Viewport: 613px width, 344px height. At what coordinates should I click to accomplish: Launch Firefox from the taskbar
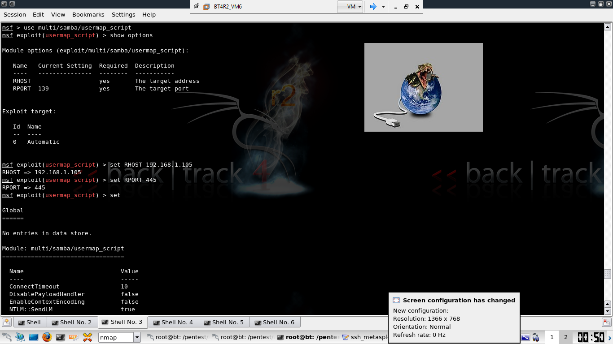(x=47, y=337)
